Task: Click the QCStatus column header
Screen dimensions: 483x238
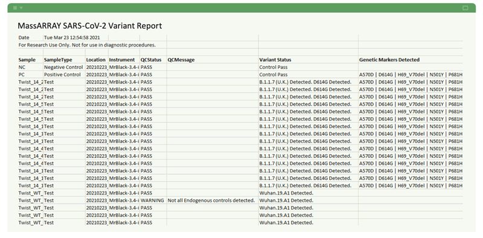Action: tap(151, 60)
